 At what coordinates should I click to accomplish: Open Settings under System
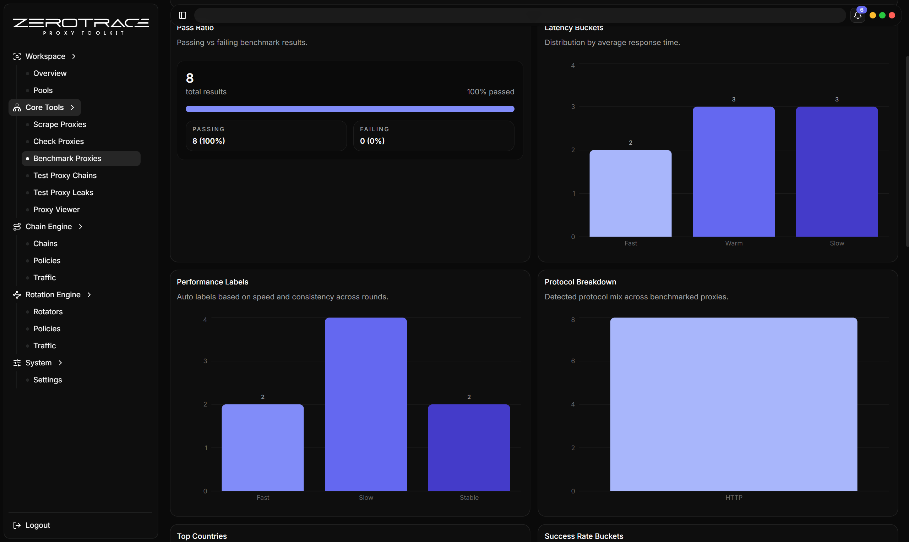(x=48, y=380)
